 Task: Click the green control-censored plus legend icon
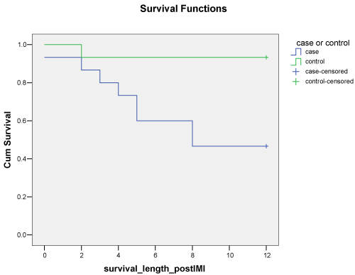pos(296,82)
